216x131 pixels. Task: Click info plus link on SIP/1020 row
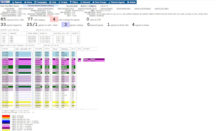(x=32, y=59)
